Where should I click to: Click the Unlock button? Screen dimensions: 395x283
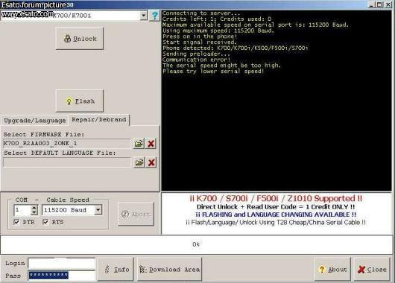click(79, 39)
